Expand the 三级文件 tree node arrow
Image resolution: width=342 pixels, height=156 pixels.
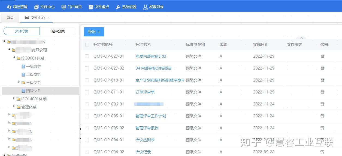click(x=19, y=82)
